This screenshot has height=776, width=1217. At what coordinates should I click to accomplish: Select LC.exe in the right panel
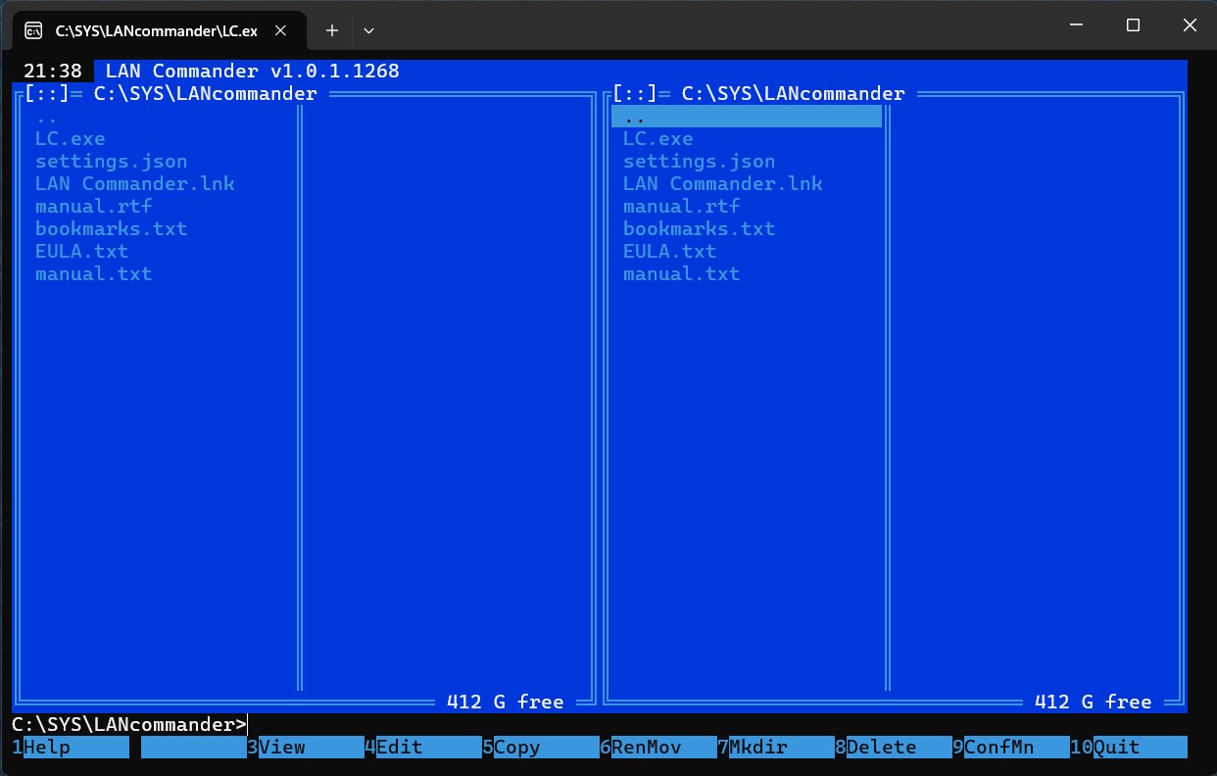pos(658,139)
